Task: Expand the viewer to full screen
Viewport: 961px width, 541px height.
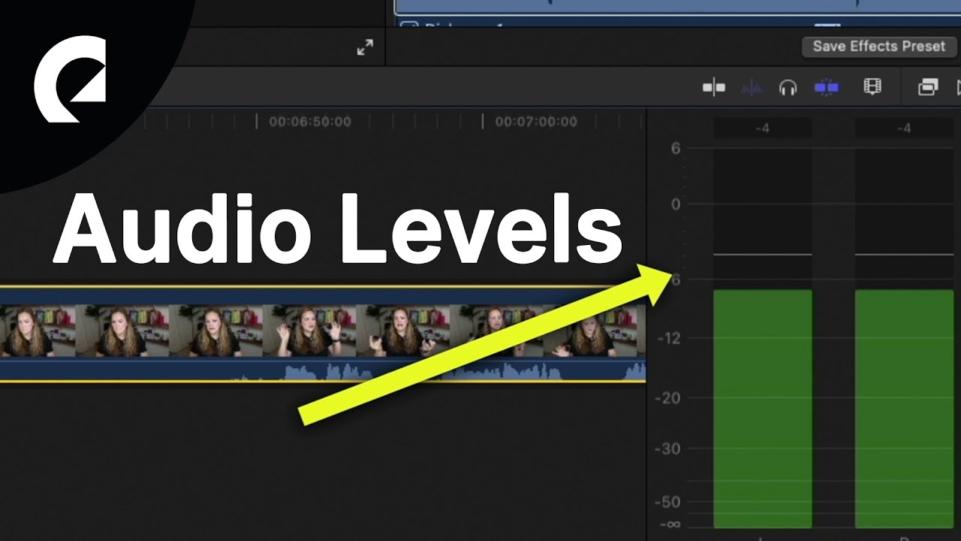Action: click(x=366, y=48)
